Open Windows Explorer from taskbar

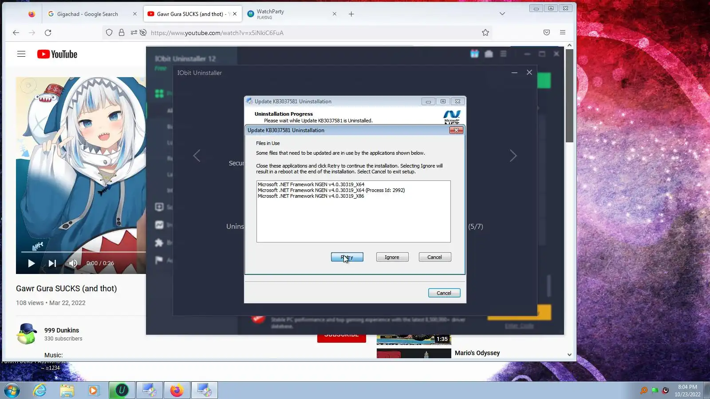click(x=67, y=391)
